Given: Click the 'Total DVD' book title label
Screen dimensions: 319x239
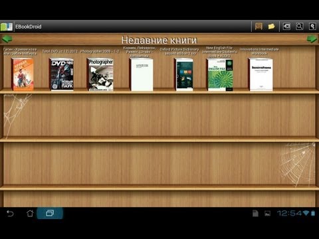Looking at the screenshot, I should coord(60,51).
